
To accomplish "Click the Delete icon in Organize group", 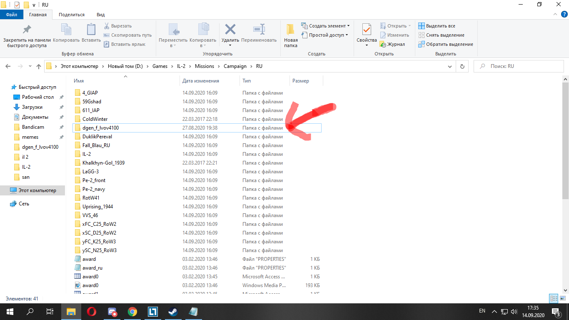I will [230, 30].
